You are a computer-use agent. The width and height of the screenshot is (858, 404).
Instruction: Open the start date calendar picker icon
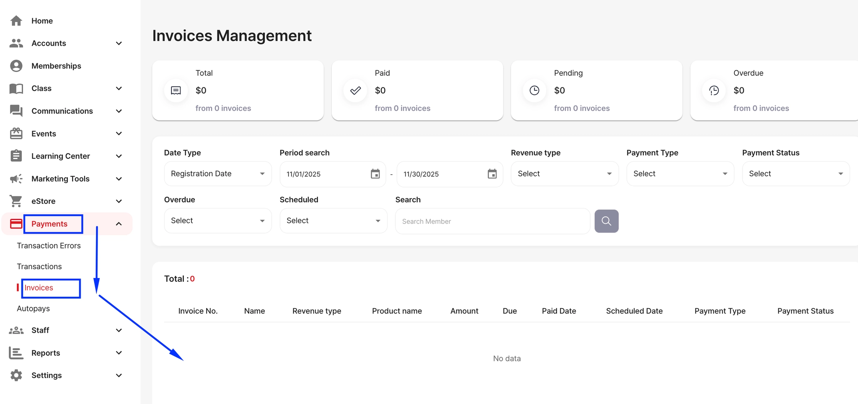[375, 174]
